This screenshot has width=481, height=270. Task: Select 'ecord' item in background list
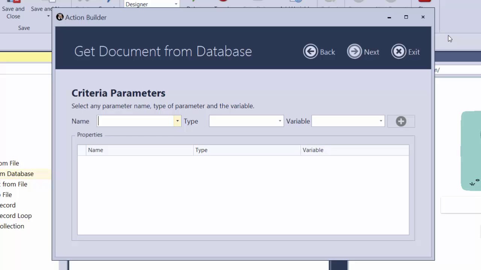coord(8,205)
